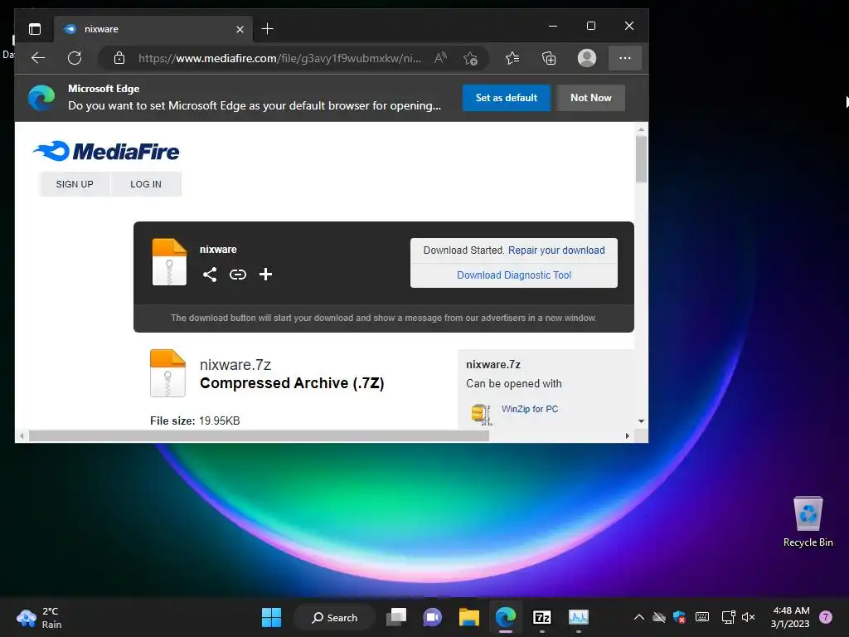849x637 pixels.
Task: Click the Edge tab actions menu icon
Action: [35, 29]
